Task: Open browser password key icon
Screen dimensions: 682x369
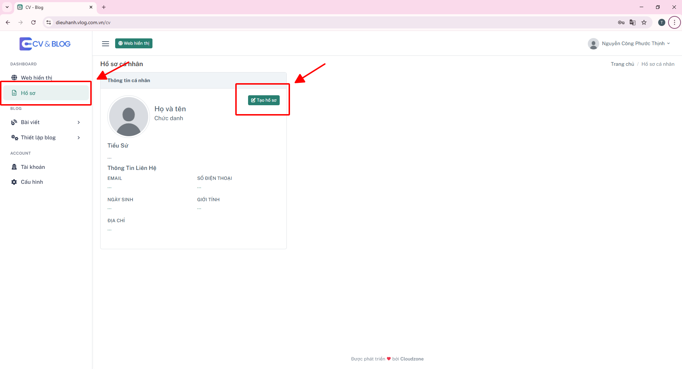Action: 621,22
